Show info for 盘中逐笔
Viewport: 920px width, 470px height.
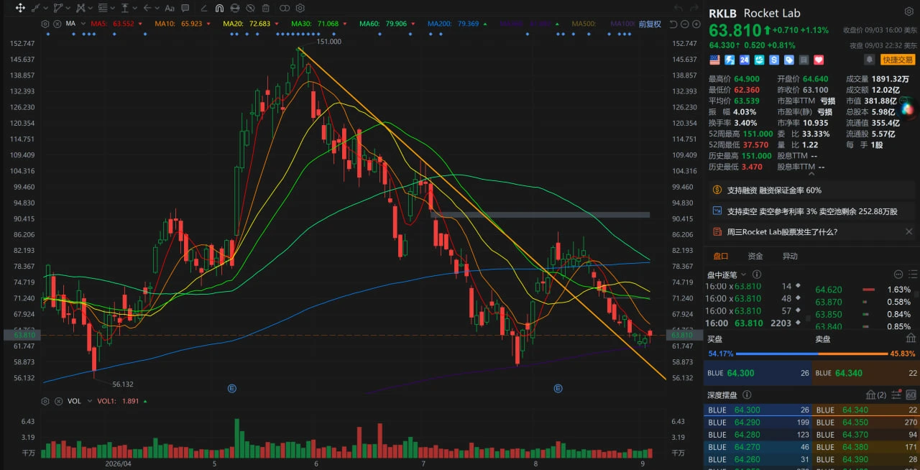tap(757, 275)
